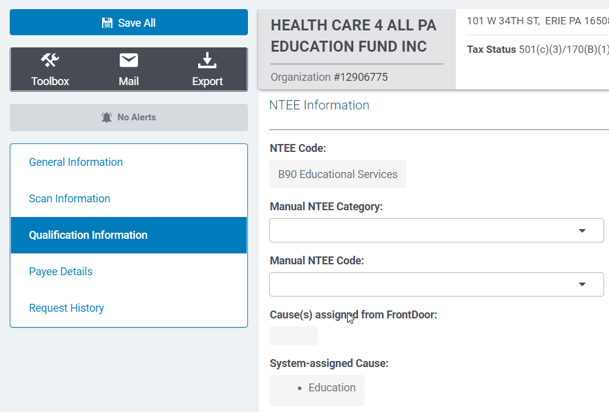Select Qualification Information tab
Screen dimensions: 609x412
(x=129, y=235)
